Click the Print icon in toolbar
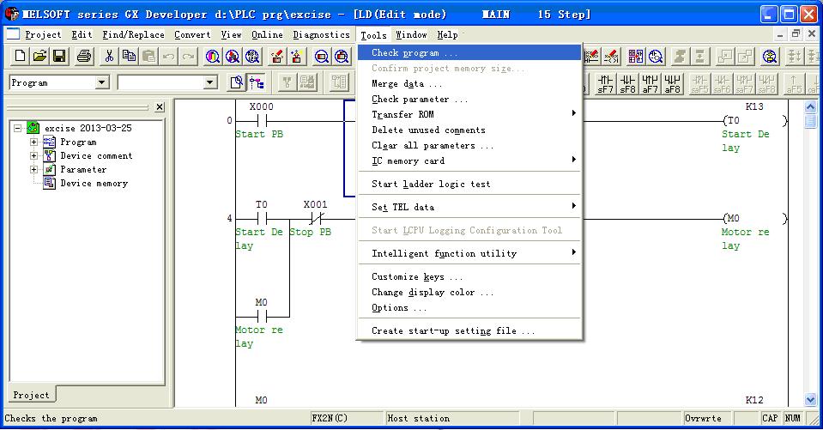823x430 pixels. coord(83,57)
